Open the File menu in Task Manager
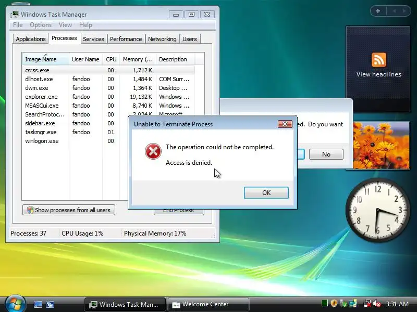 click(18, 25)
